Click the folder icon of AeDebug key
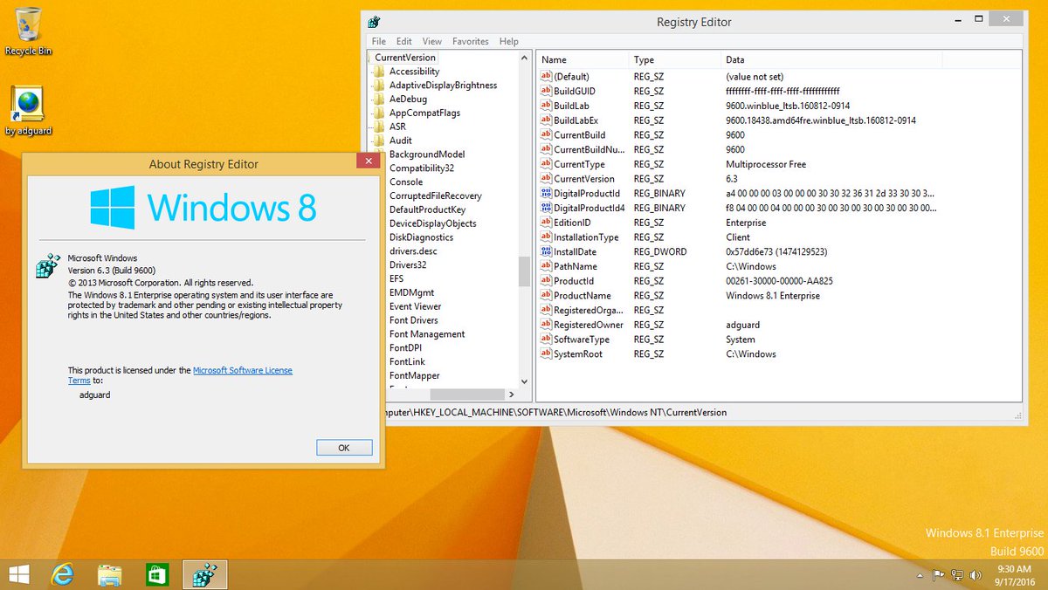The image size is (1048, 590). point(379,99)
